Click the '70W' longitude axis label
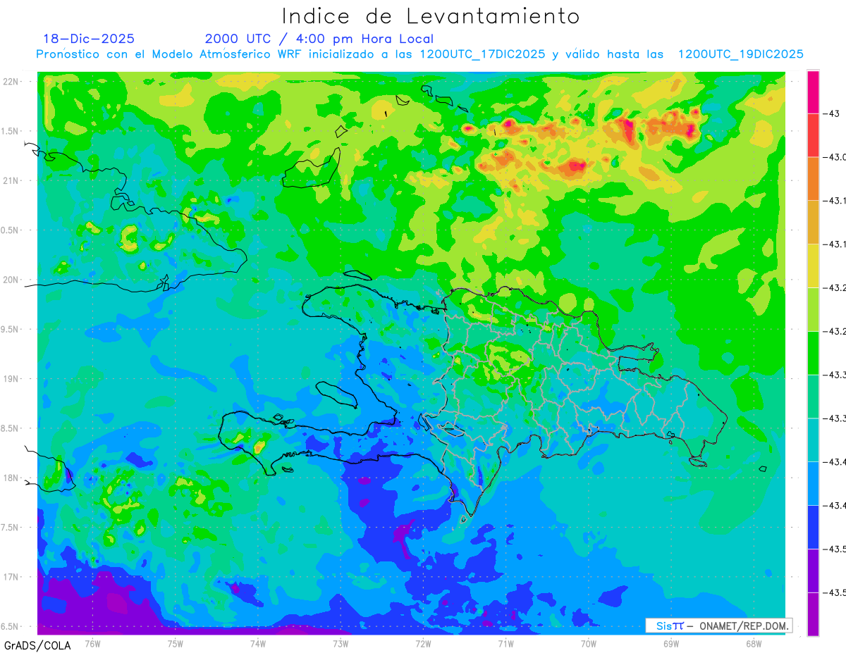The height and width of the screenshot is (653, 846). (x=589, y=643)
